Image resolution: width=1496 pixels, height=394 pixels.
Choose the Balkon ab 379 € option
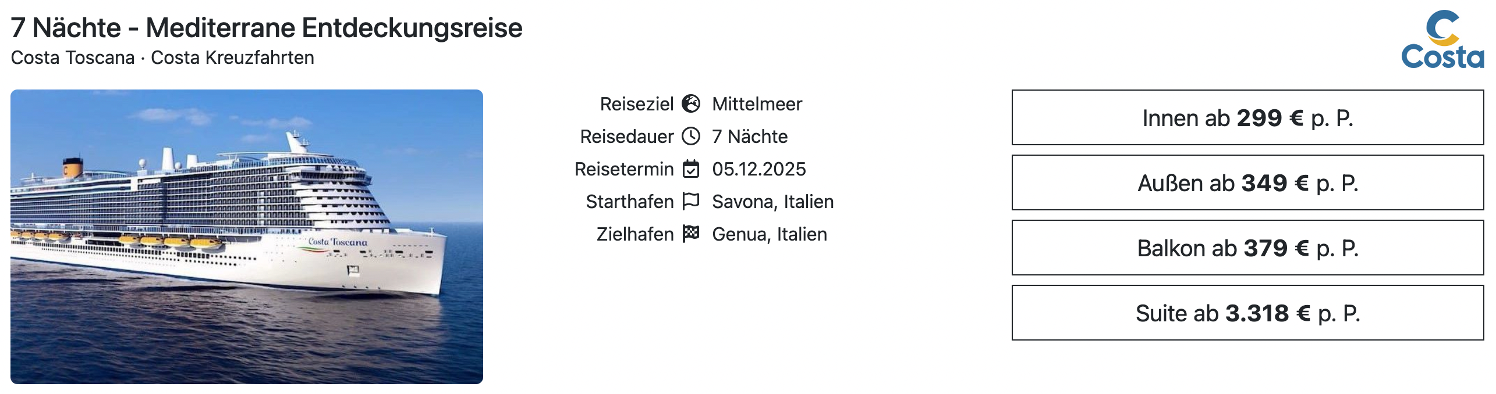tap(1247, 248)
